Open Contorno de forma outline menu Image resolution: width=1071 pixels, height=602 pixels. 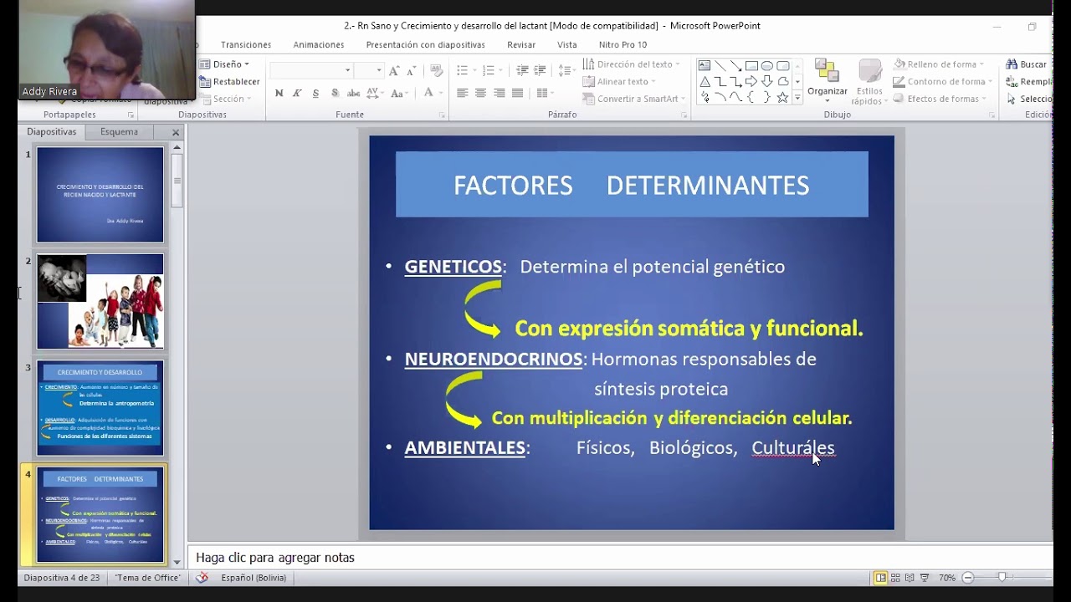(x=942, y=81)
